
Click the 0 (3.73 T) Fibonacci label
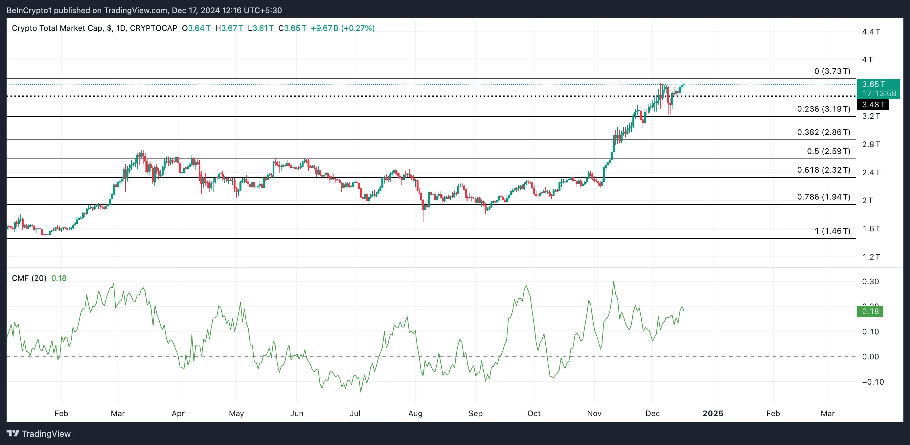point(832,71)
